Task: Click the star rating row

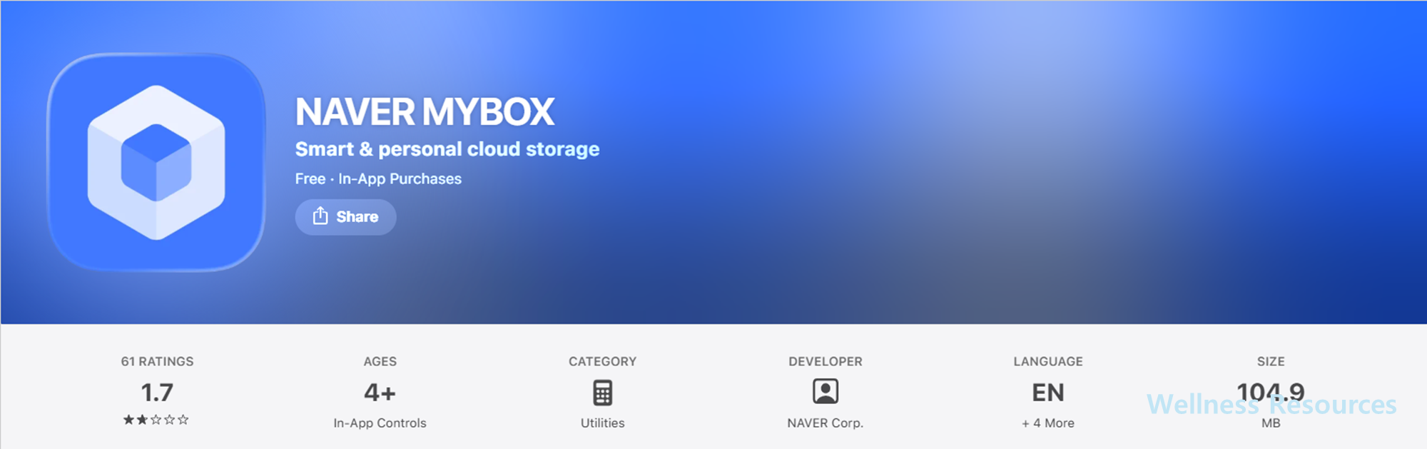Action: point(156,420)
